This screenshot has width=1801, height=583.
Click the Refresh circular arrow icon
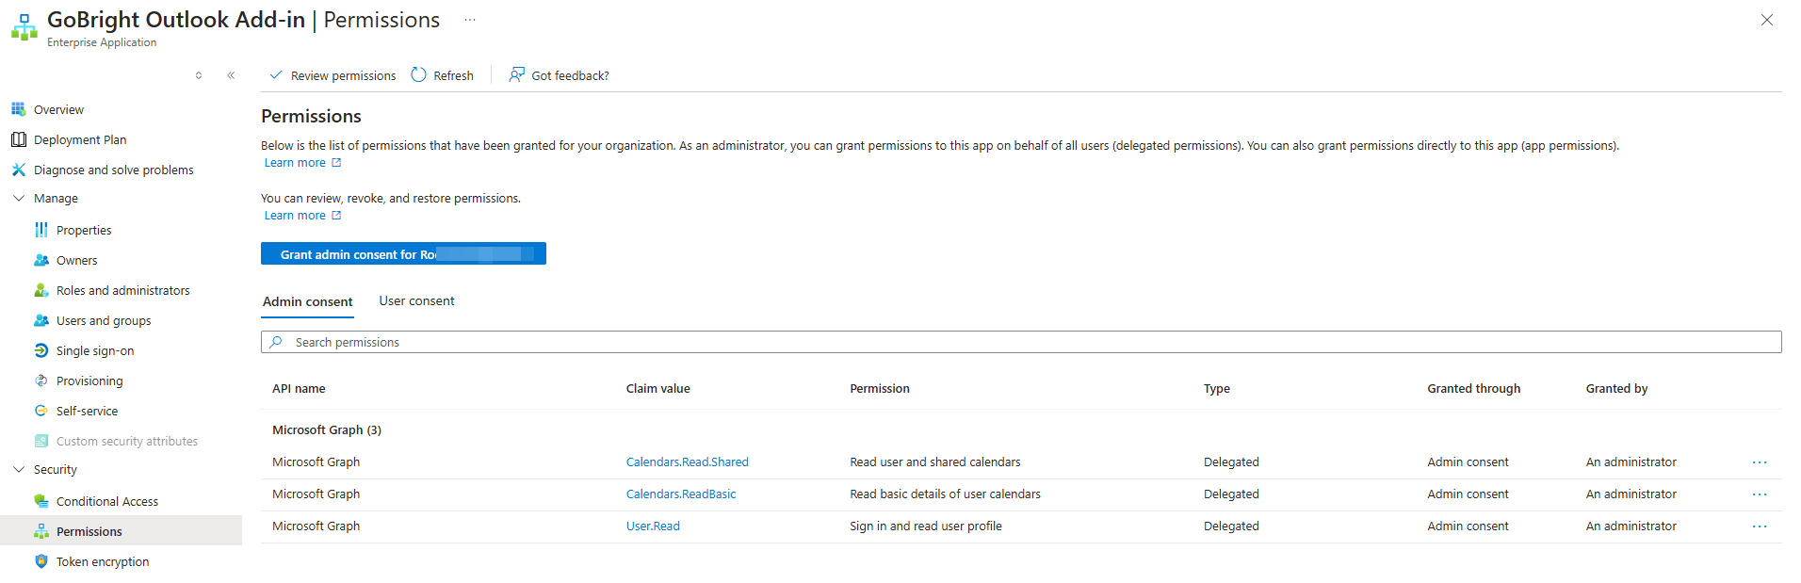pyautogui.click(x=419, y=75)
